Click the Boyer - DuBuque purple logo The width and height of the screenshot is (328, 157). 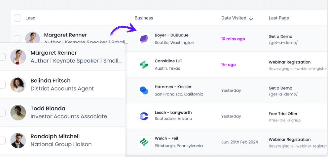click(144, 39)
